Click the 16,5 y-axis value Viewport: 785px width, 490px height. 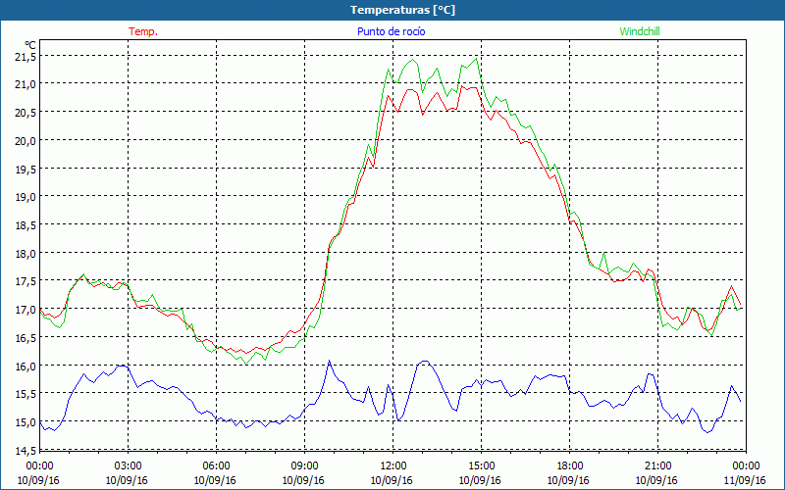(26, 338)
